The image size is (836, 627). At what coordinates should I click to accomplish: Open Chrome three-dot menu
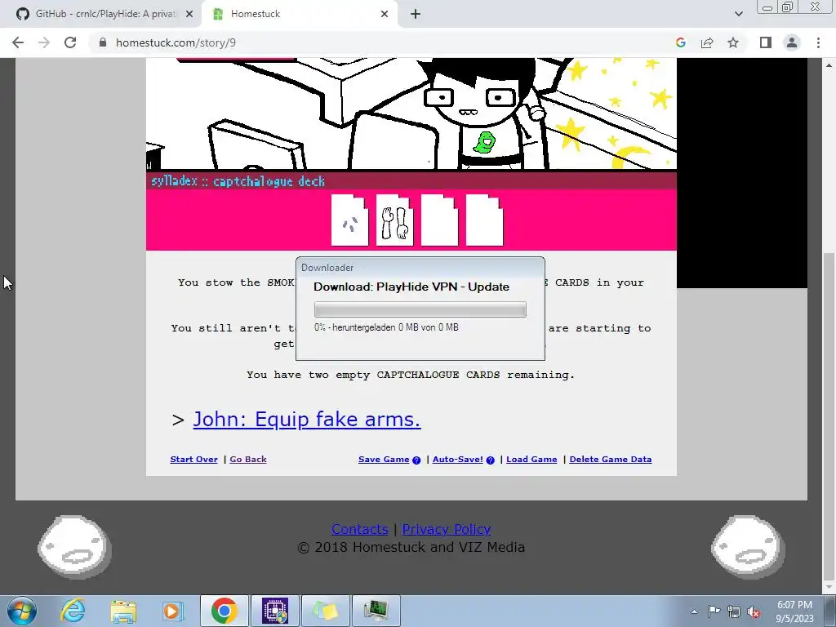point(818,42)
